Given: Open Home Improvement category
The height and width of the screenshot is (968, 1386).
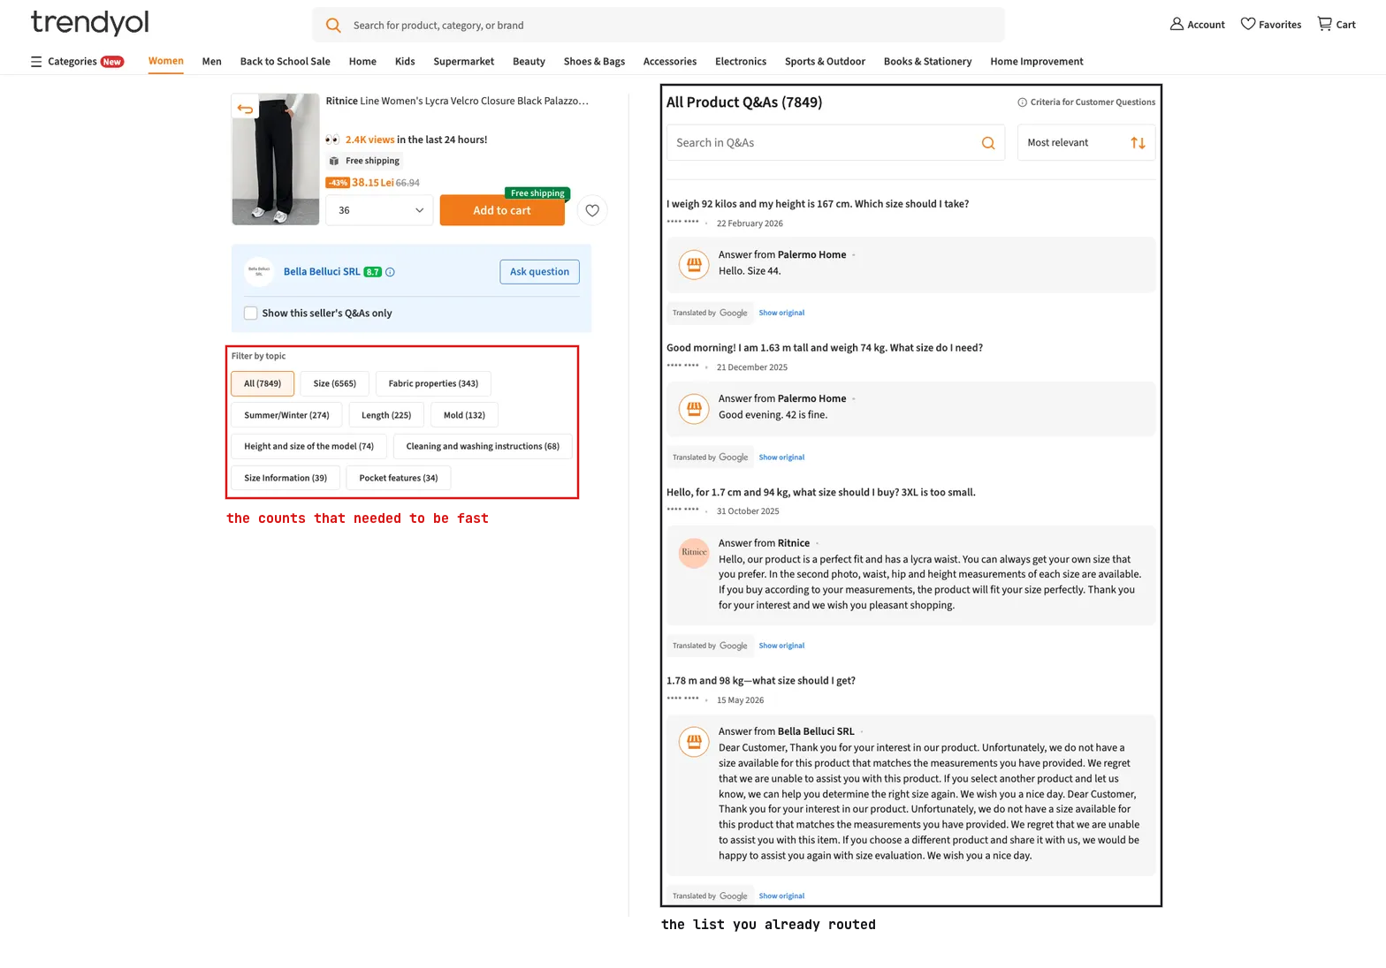Looking at the screenshot, I should [1037, 62].
